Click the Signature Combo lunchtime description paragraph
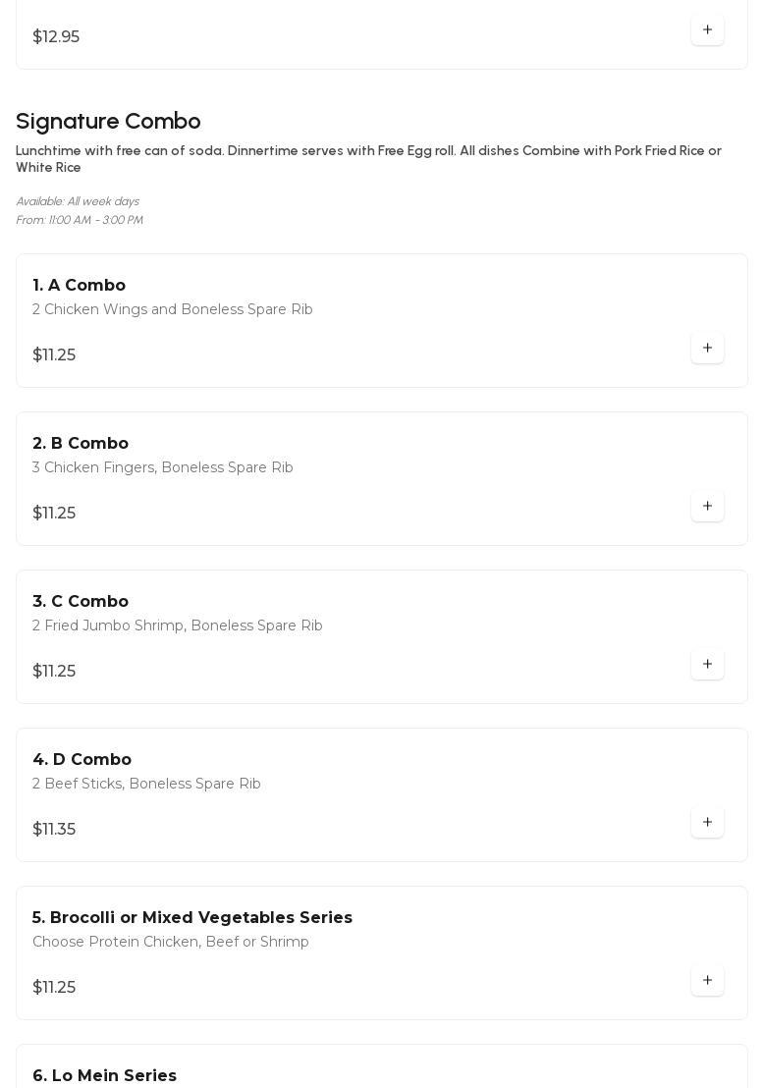Image resolution: width=764 pixels, height=1088 pixels. tap(368, 159)
